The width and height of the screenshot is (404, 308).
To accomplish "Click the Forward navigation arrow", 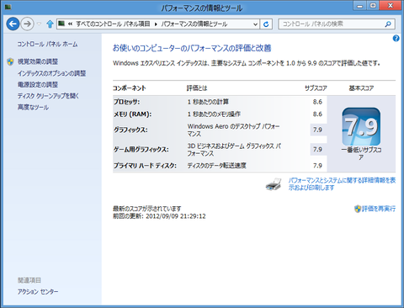I will (x=27, y=24).
